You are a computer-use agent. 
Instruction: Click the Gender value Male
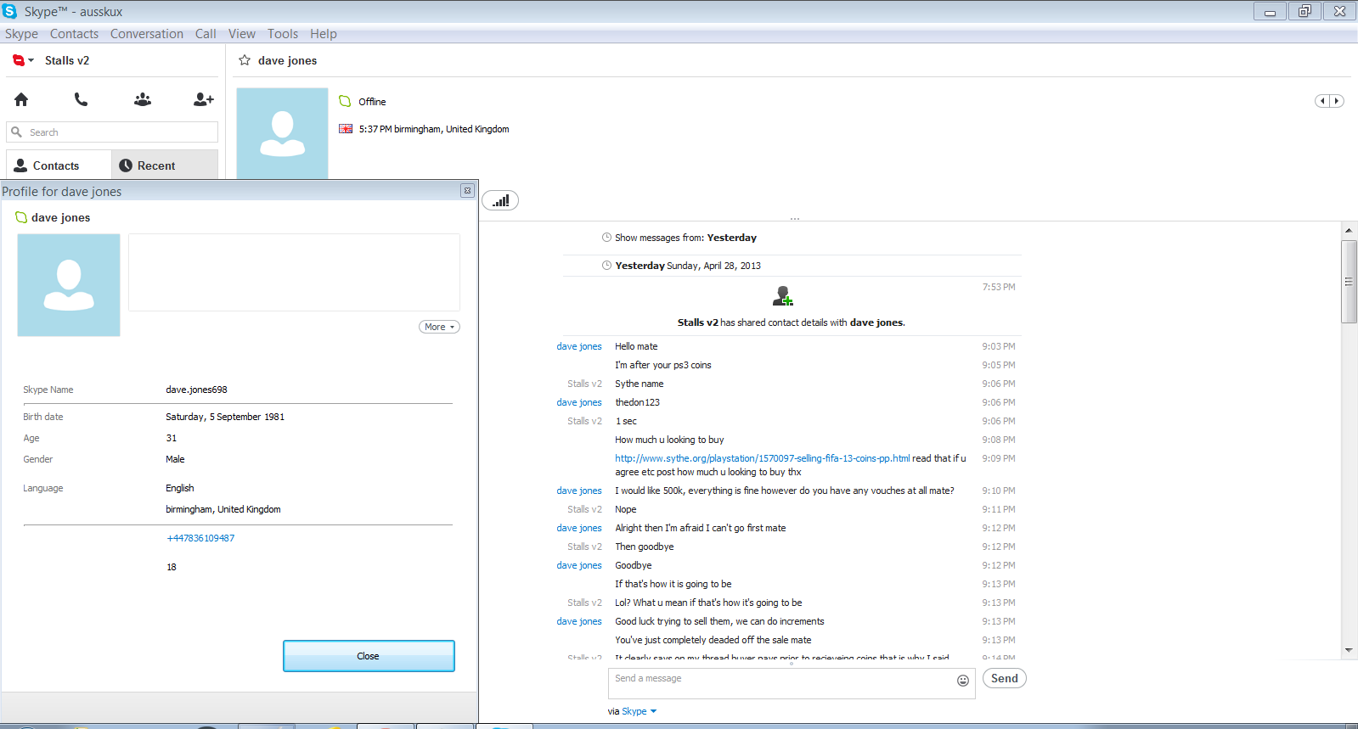tap(175, 459)
